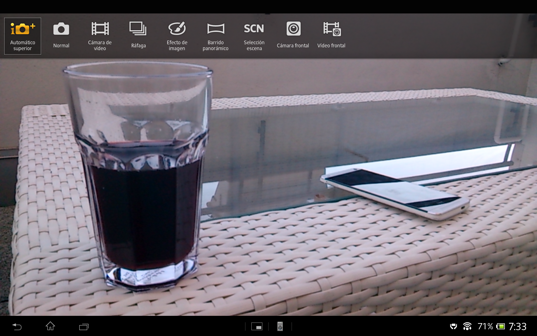This screenshot has height=336, width=537.
Task: Open Efecto de imagen mode
Action: [x=177, y=36]
